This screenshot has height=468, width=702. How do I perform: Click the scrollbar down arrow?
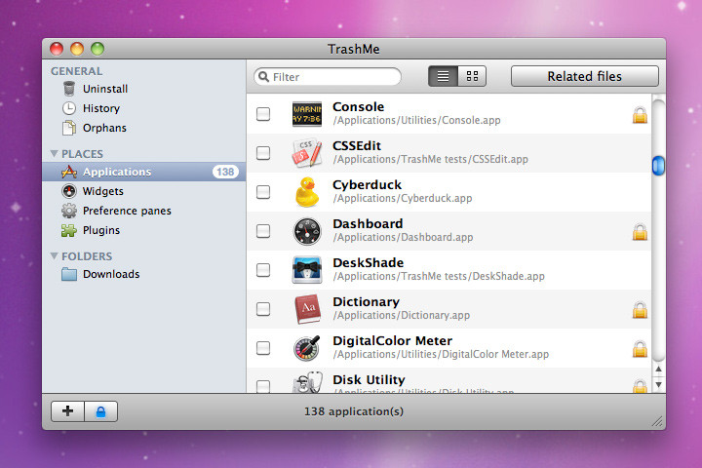658,384
